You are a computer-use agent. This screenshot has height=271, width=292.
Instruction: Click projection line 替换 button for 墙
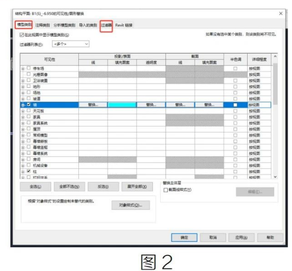tap(93, 105)
